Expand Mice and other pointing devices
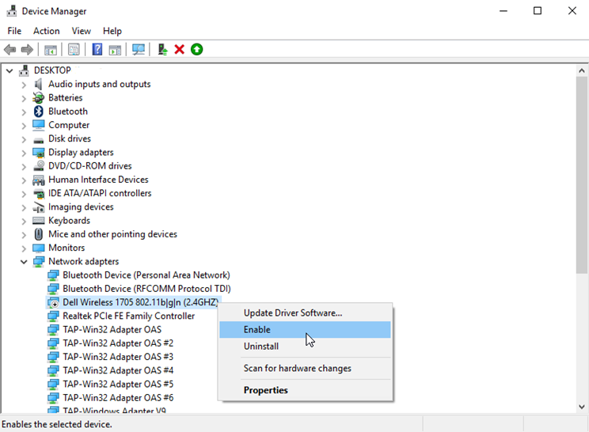Viewport: 589px width, 432px height. 24,235
